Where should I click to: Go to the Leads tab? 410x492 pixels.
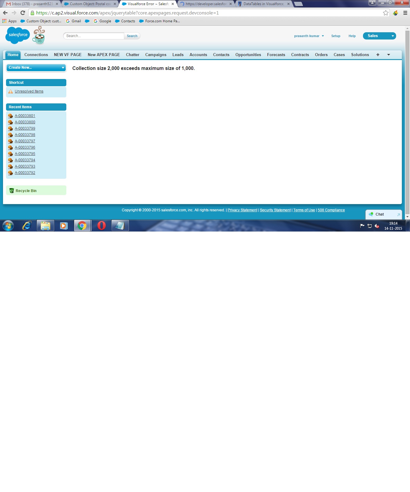(x=178, y=55)
